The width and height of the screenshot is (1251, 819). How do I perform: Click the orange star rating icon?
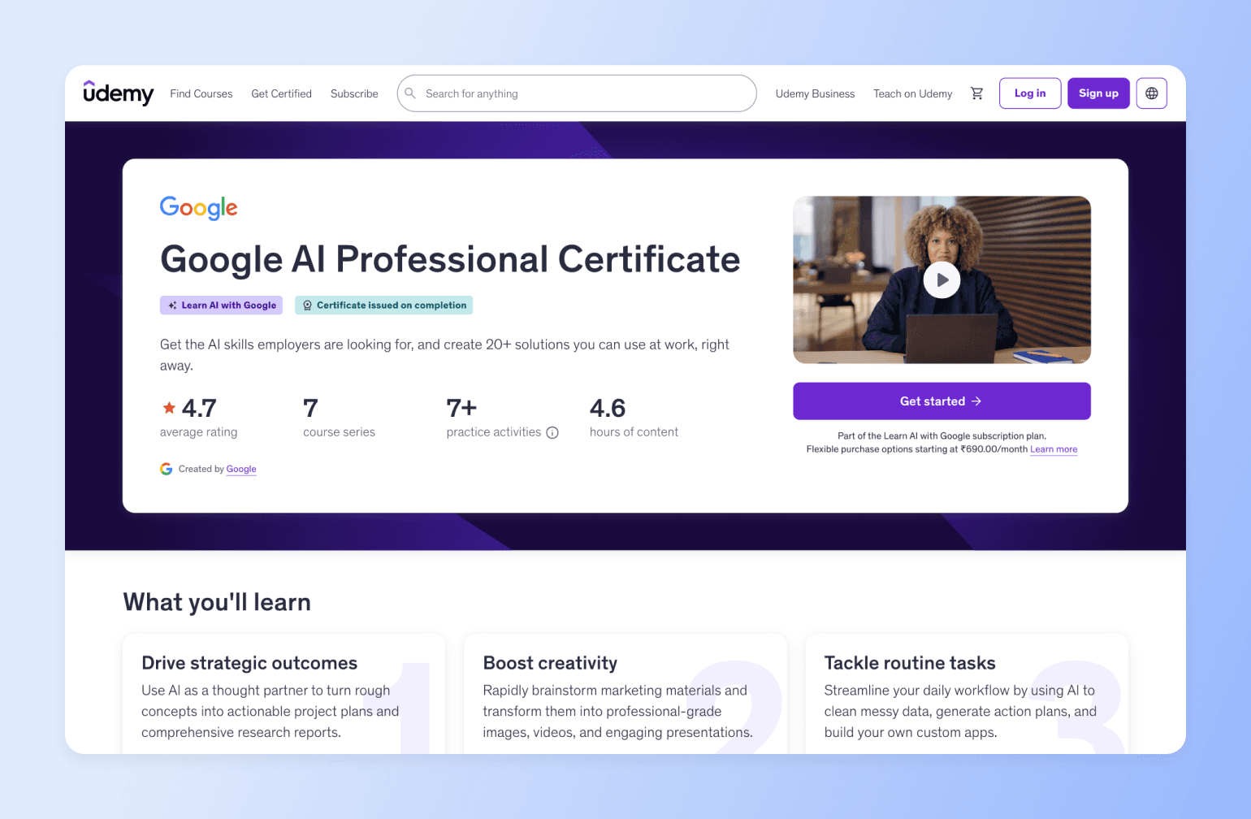169,408
